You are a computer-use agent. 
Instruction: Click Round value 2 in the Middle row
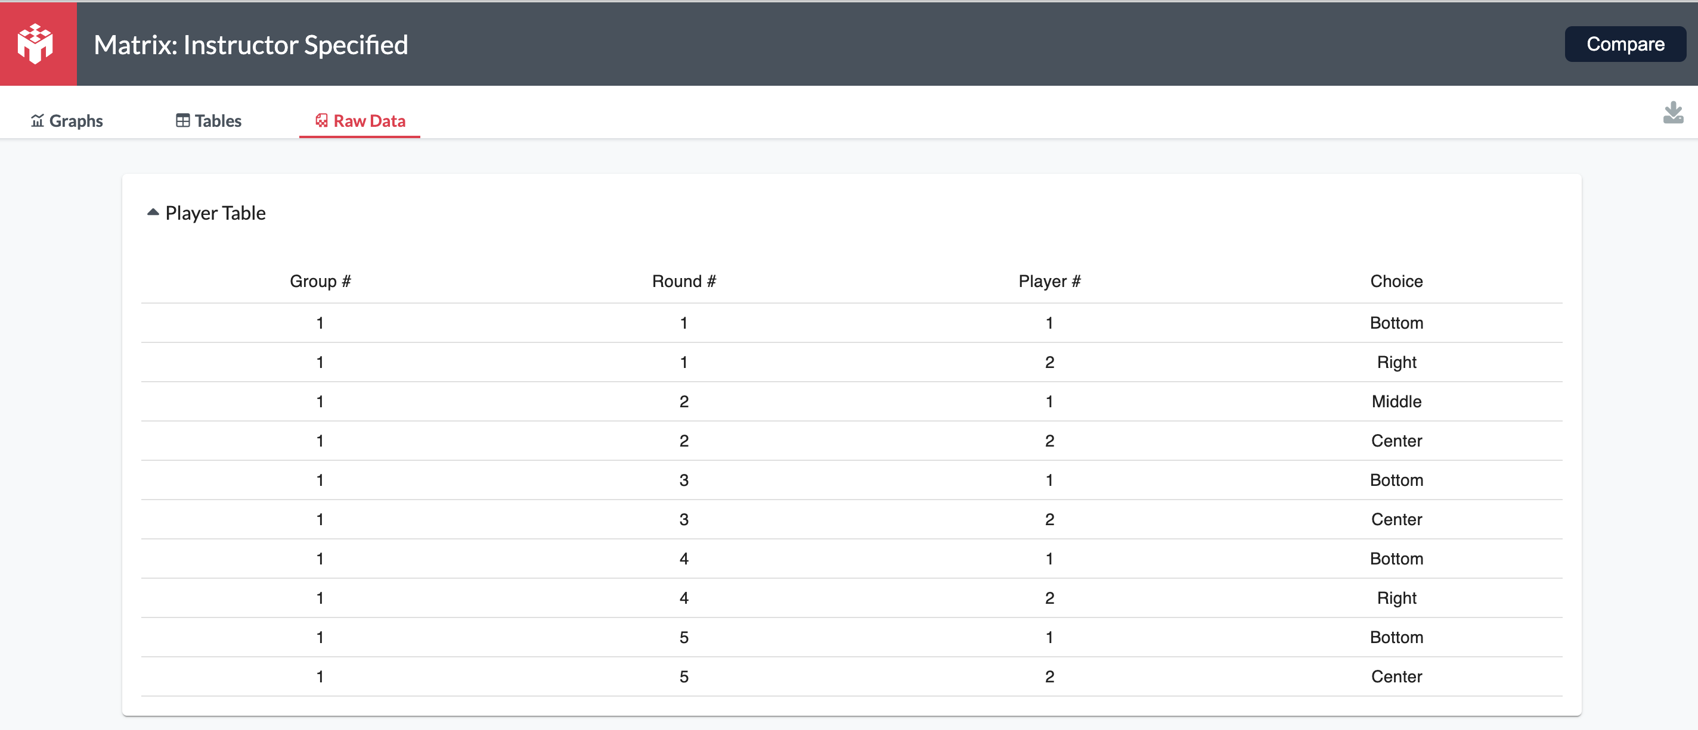coord(684,401)
